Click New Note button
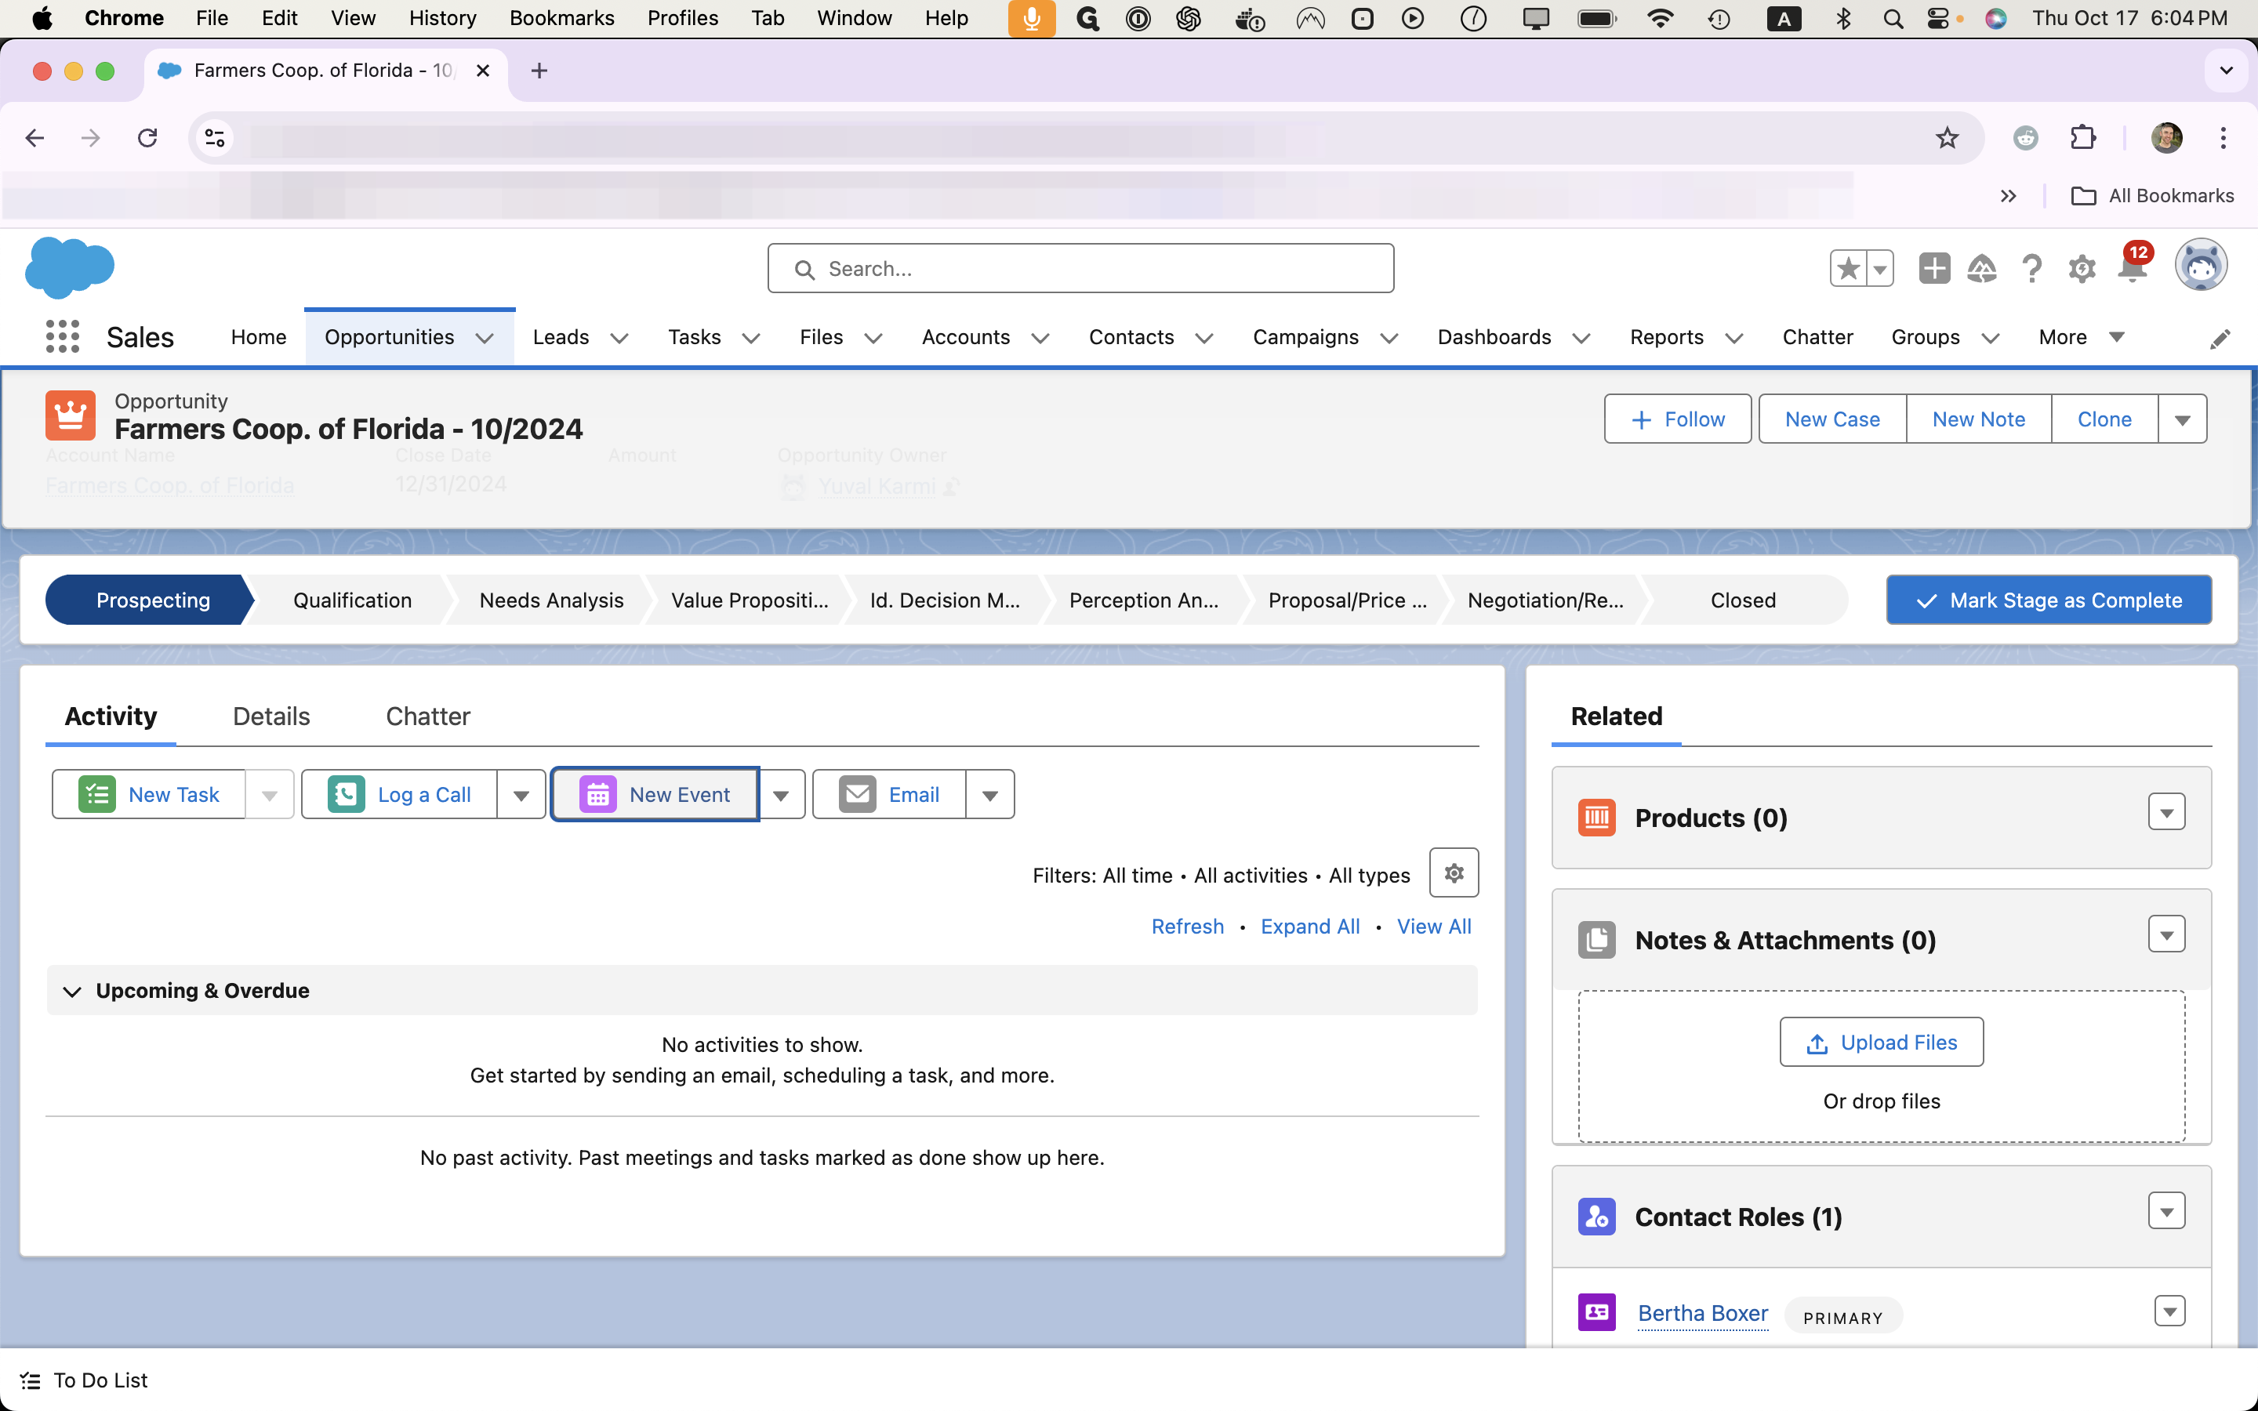Image resolution: width=2258 pixels, height=1411 pixels. point(1978,419)
